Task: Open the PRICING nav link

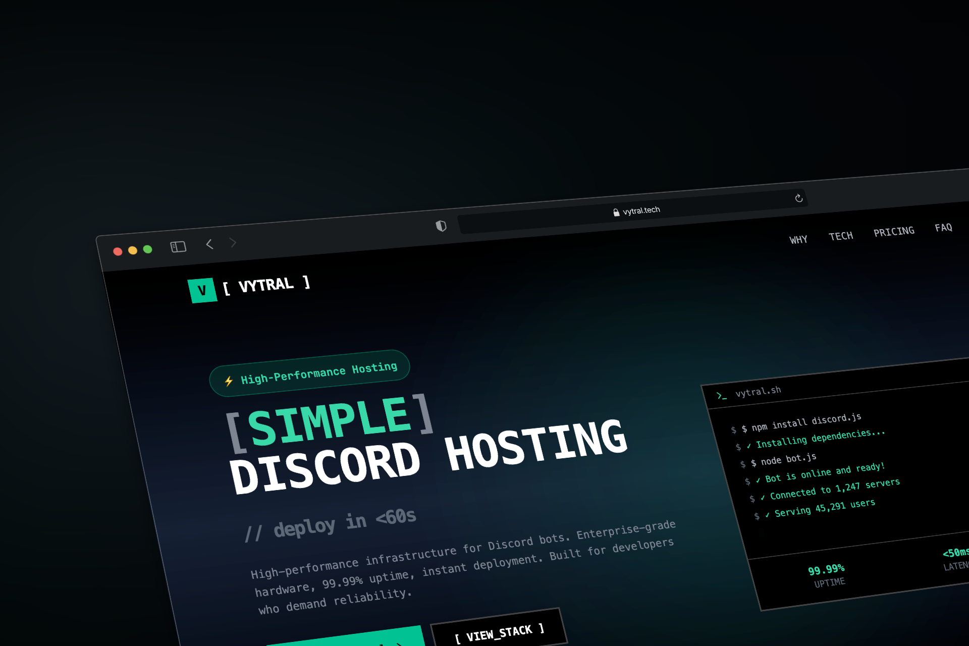Action: 894,232
